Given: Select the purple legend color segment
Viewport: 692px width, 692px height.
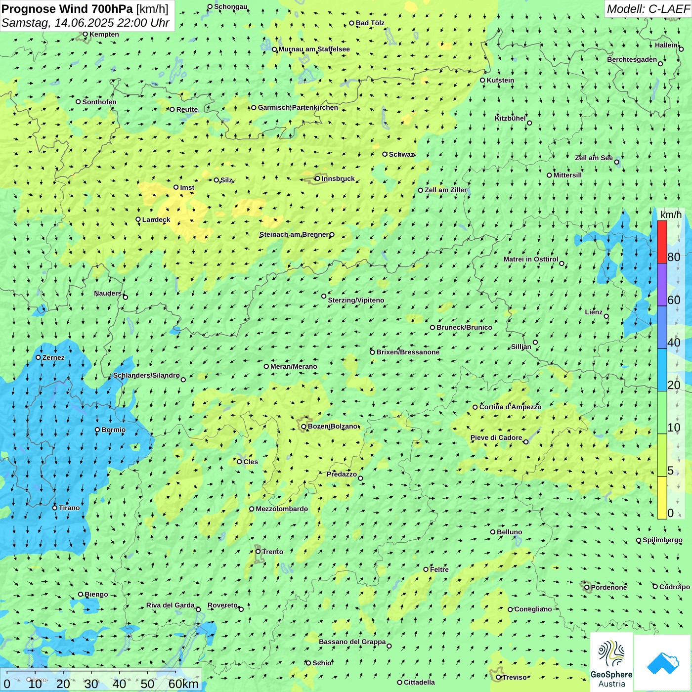Looking at the screenshot, I should tap(662, 285).
